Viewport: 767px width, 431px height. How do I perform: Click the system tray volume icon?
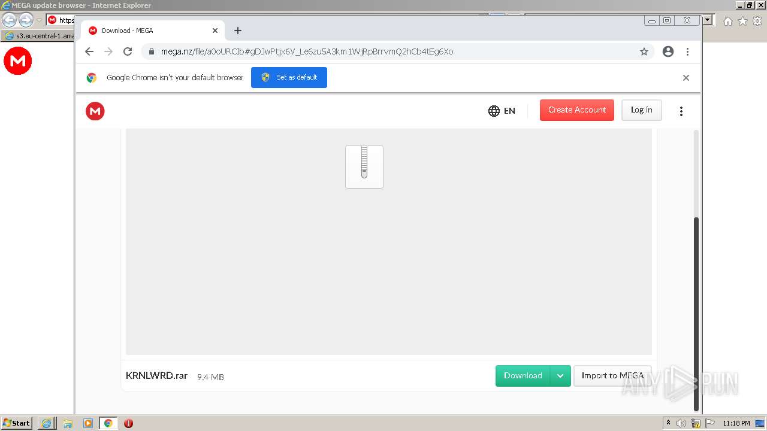[x=681, y=423]
